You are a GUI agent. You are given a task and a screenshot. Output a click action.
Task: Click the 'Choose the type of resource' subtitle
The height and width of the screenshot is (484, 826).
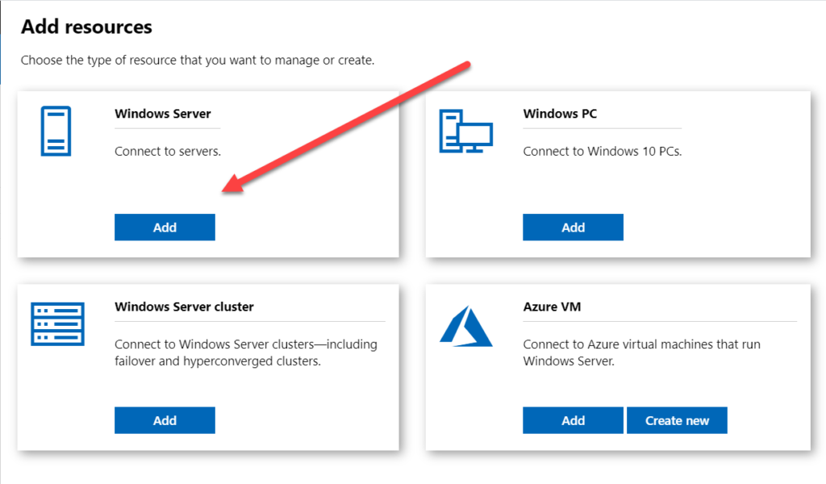(198, 60)
